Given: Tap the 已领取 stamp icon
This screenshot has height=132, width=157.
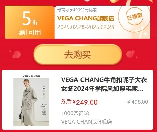Looking at the screenshot, I should [135, 17].
